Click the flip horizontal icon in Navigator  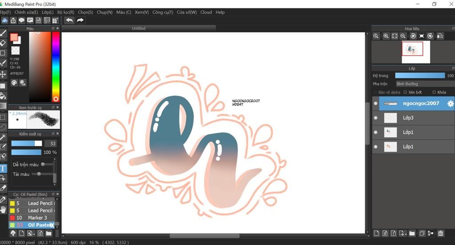440,36
